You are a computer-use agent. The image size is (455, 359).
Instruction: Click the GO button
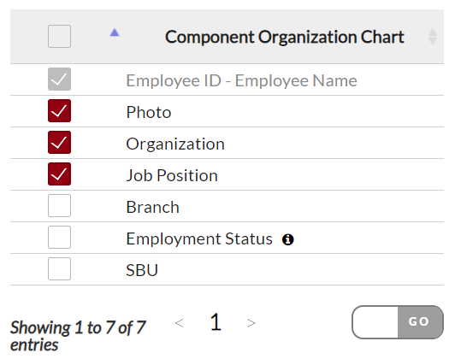click(420, 322)
